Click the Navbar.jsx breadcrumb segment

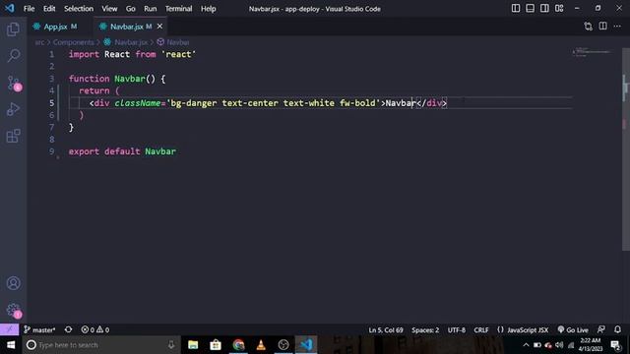pyautogui.click(x=131, y=42)
